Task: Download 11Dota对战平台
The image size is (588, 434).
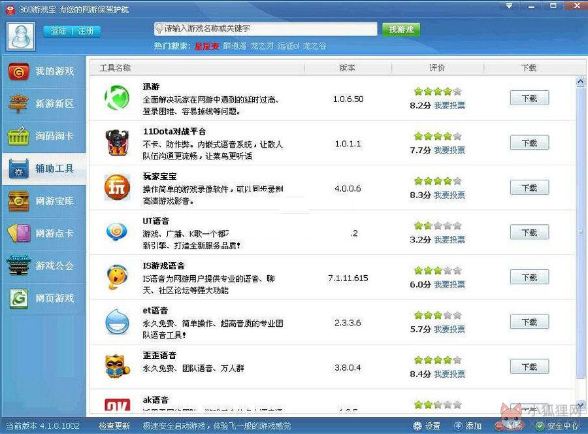Action: coord(529,143)
